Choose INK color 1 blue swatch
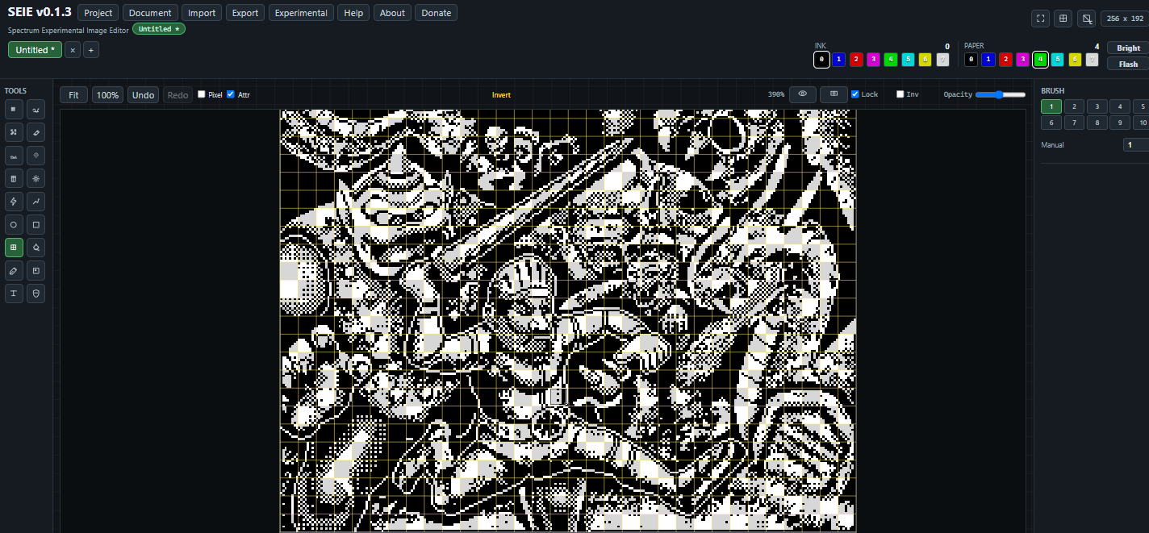1149x533 pixels. [x=839, y=59]
